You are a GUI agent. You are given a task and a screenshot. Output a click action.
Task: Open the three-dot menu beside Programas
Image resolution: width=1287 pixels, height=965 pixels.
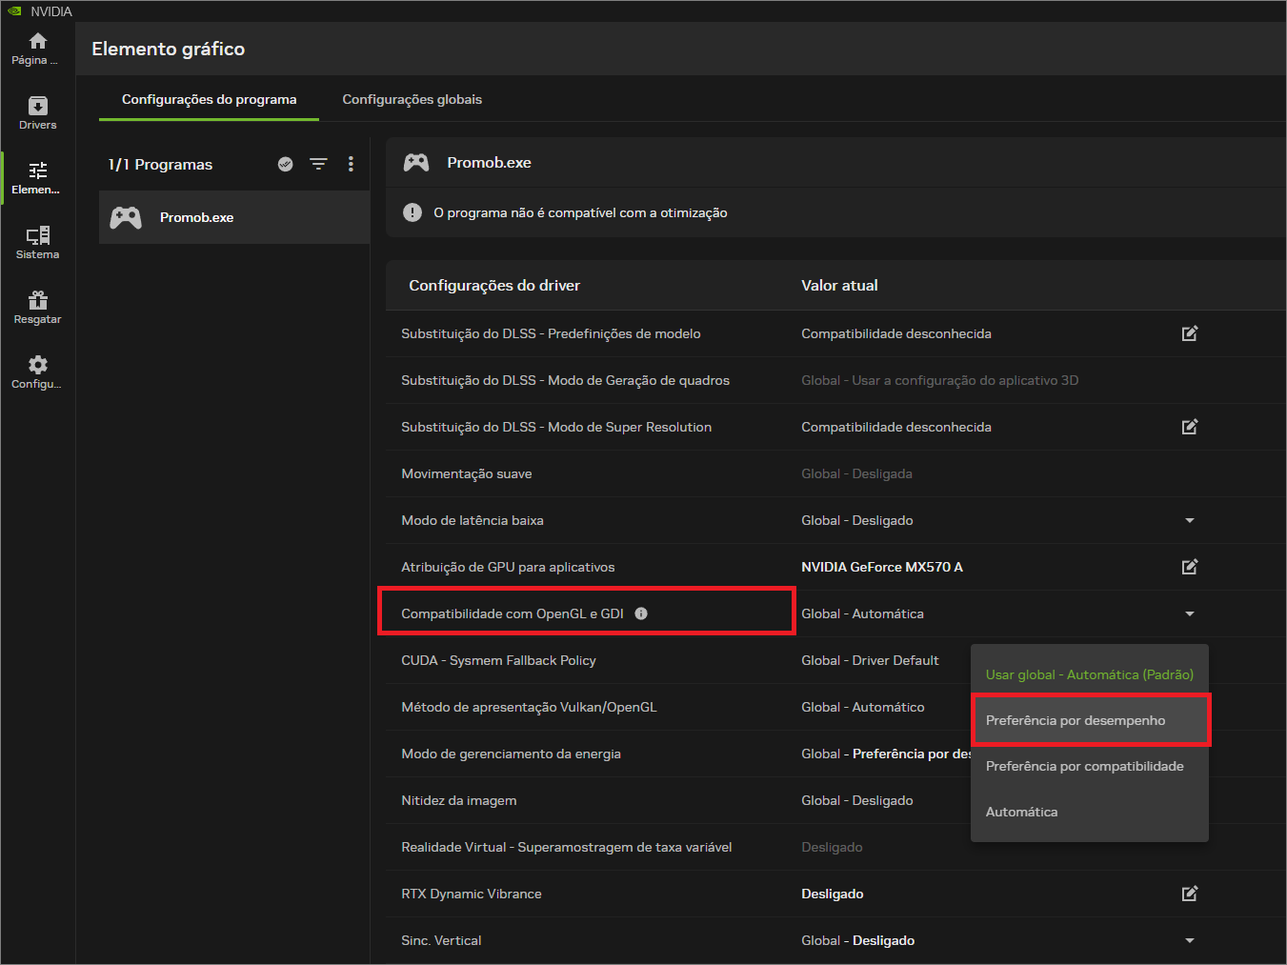pos(351,164)
